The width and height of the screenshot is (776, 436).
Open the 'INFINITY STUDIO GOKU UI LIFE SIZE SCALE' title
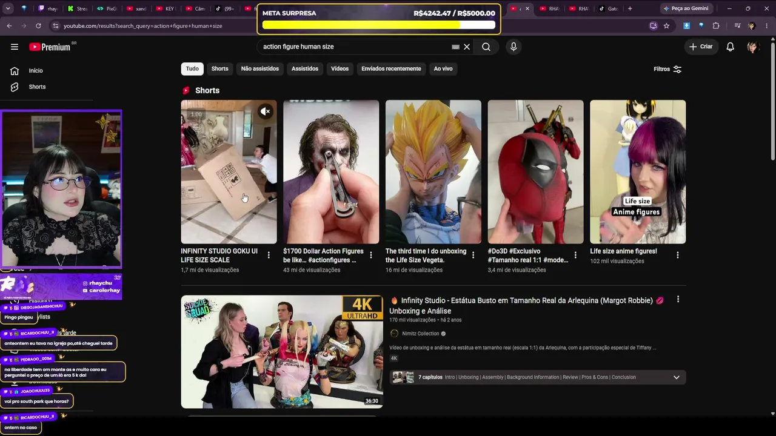[x=219, y=256]
